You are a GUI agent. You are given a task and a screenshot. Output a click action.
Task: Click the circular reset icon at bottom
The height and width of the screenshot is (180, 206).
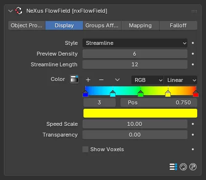pyautogui.click(x=183, y=167)
